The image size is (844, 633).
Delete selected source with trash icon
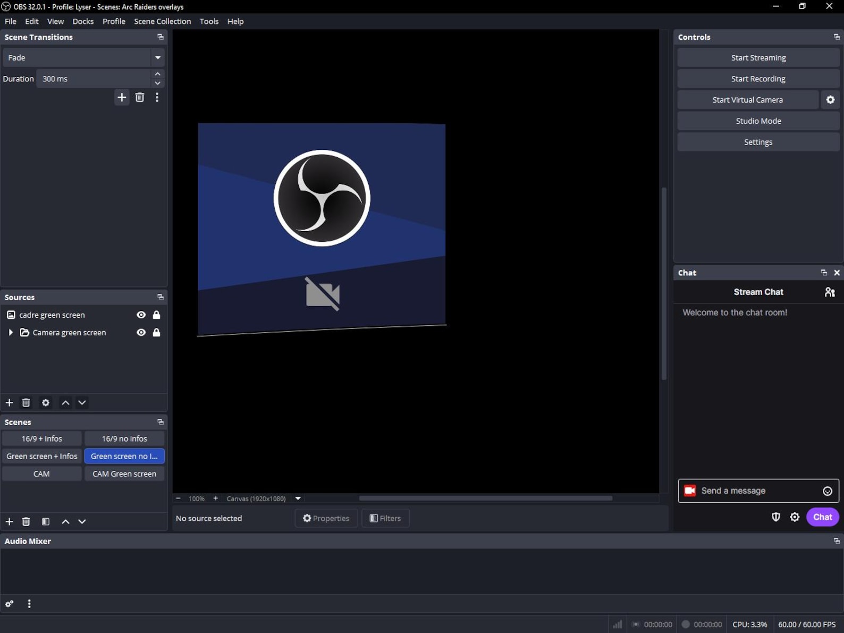pyautogui.click(x=26, y=402)
